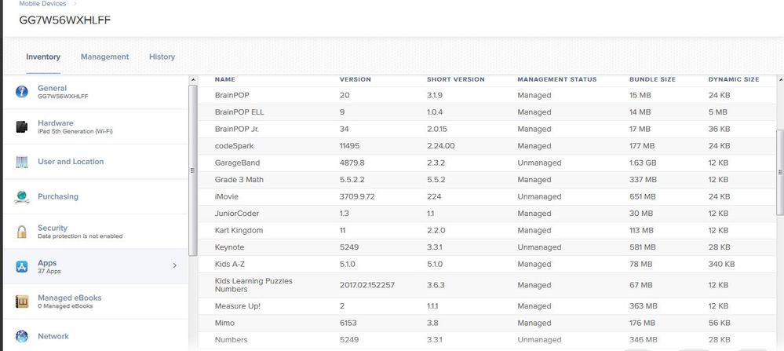Open the Purchasing section label

click(58, 196)
